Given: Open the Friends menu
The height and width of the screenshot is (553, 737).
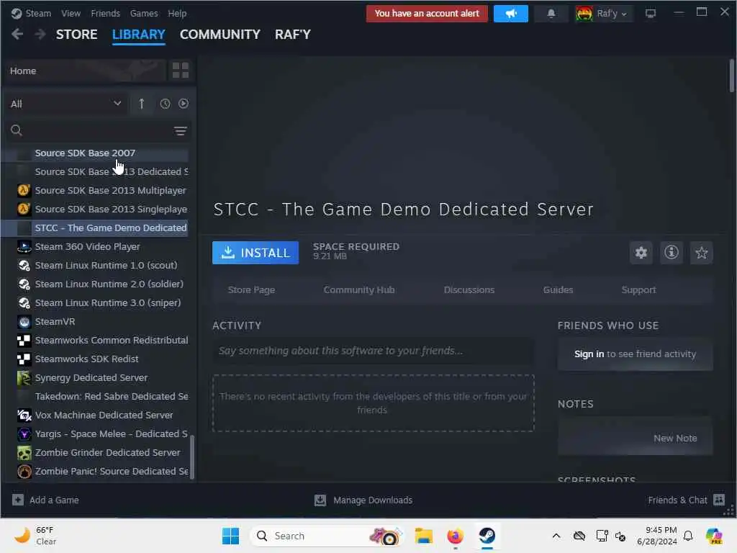Looking at the screenshot, I should [x=105, y=13].
